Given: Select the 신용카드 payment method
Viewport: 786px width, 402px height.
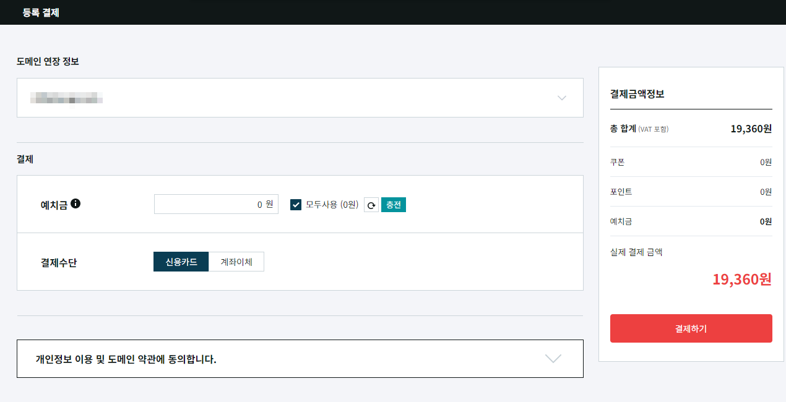Looking at the screenshot, I should tap(181, 262).
